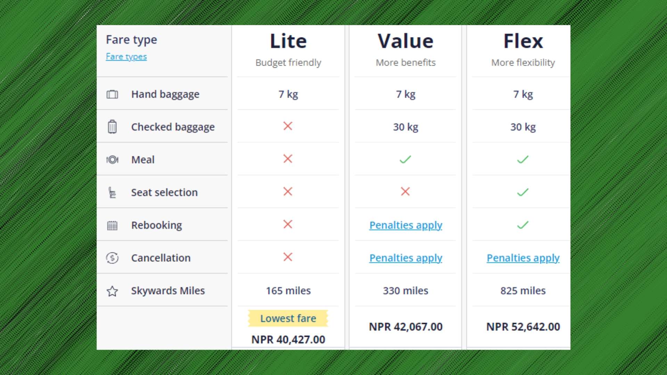
Task: Choose the Lite fare price NPR 40,427.00
Action: pyautogui.click(x=288, y=339)
